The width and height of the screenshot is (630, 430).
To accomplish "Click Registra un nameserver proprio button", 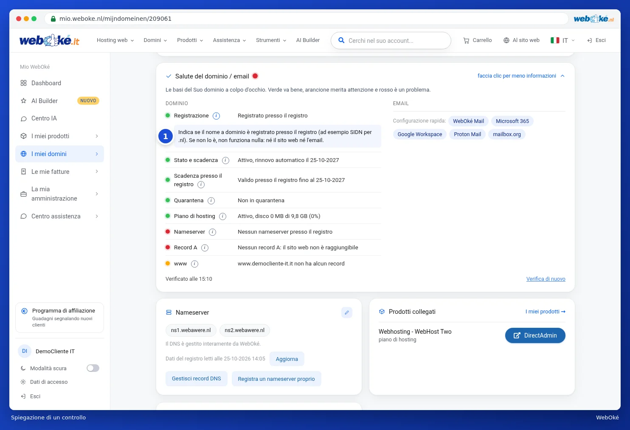I will [x=276, y=379].
